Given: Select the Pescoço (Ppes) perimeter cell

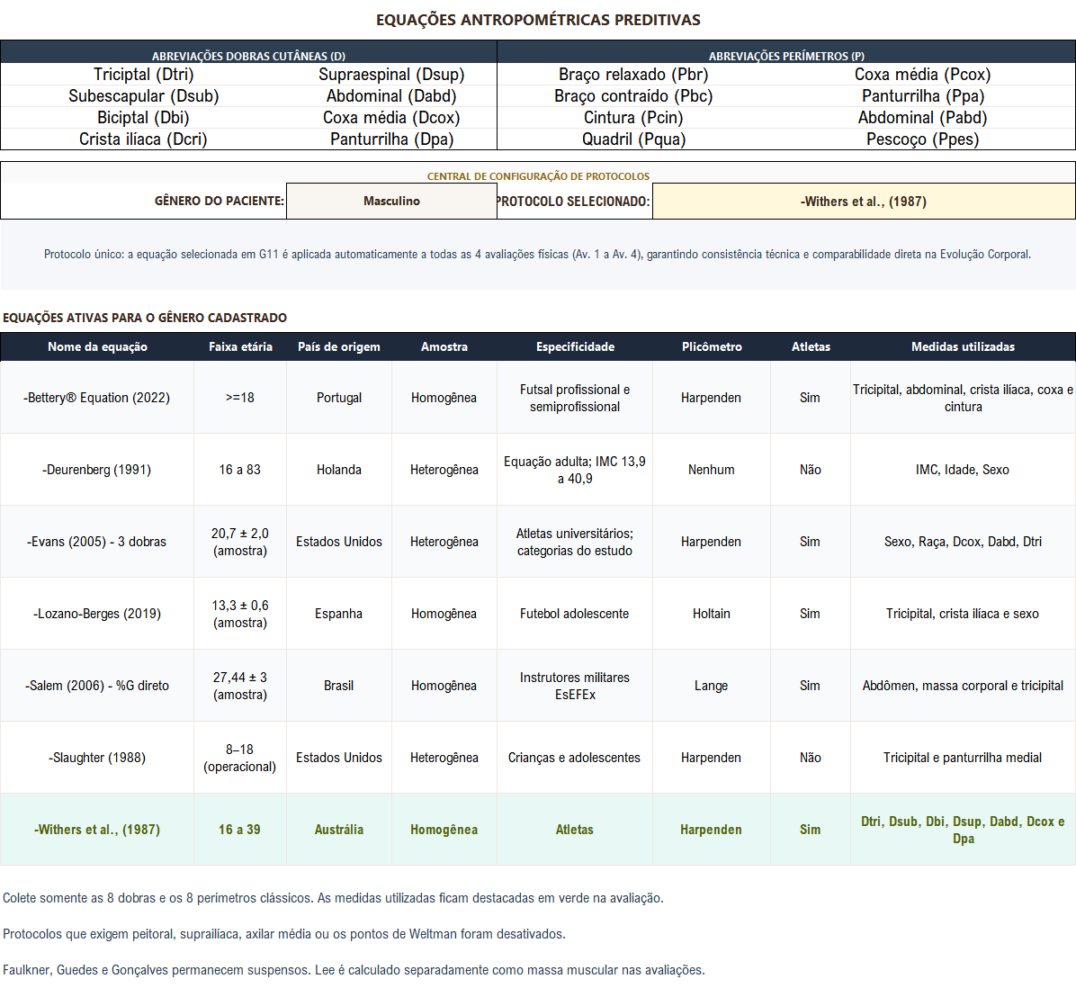Looking at the screenshot, I should (922, 139).
